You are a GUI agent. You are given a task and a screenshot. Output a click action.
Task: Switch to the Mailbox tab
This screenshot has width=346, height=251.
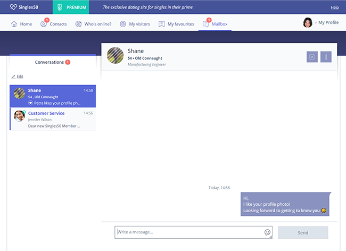coord(215,24)
